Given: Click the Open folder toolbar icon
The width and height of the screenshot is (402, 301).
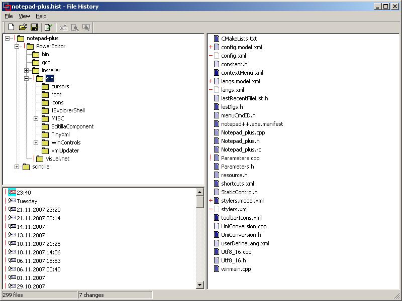Looking at the screenshot, I should tap(23, 27).
